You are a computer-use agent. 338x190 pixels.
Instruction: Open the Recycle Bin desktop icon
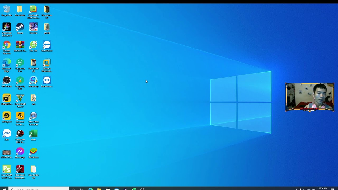[x=7, y=11]
